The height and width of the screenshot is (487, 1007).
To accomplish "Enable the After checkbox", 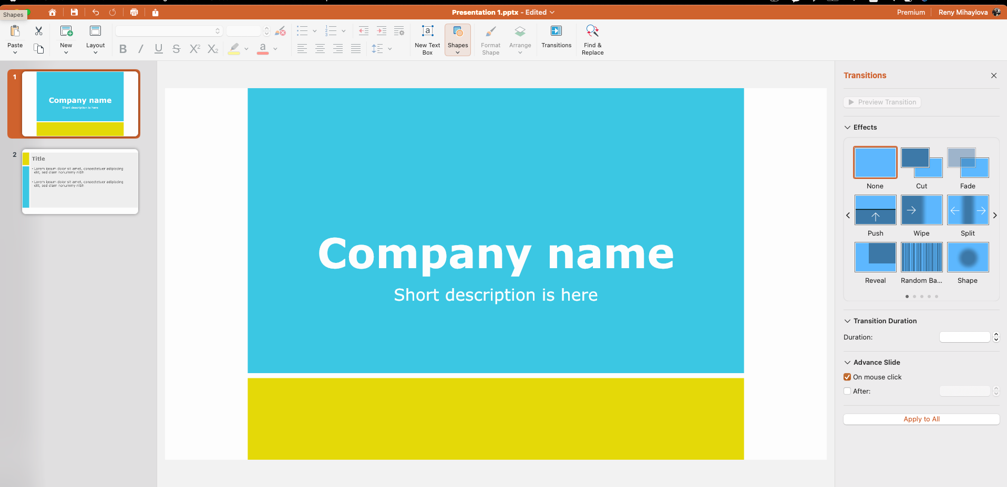I will pyautogui.click(x=847, y=391).
